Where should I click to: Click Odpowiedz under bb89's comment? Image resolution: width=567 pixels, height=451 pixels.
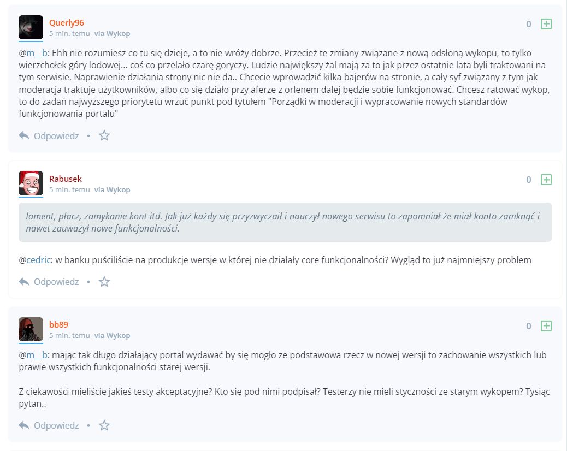56,425
